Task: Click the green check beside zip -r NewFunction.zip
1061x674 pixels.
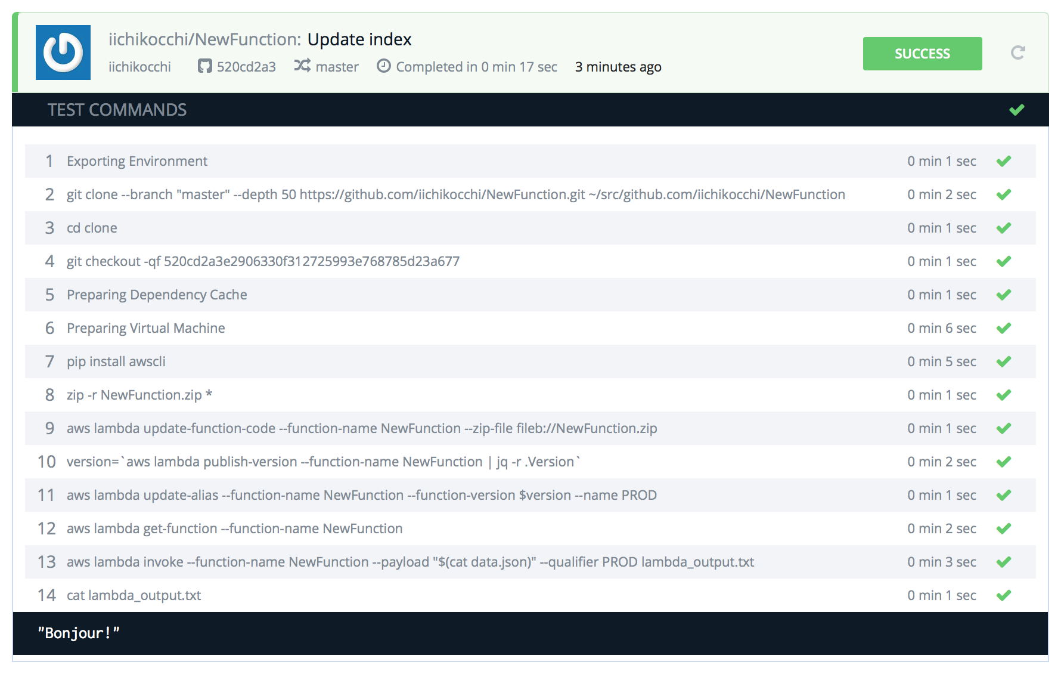Action: point(1004,394)
